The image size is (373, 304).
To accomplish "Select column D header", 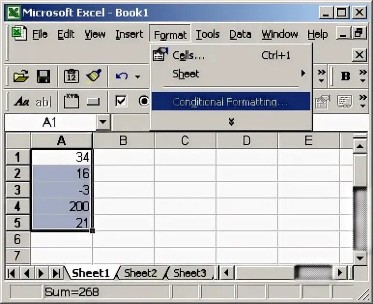I will tap(247, 140).
